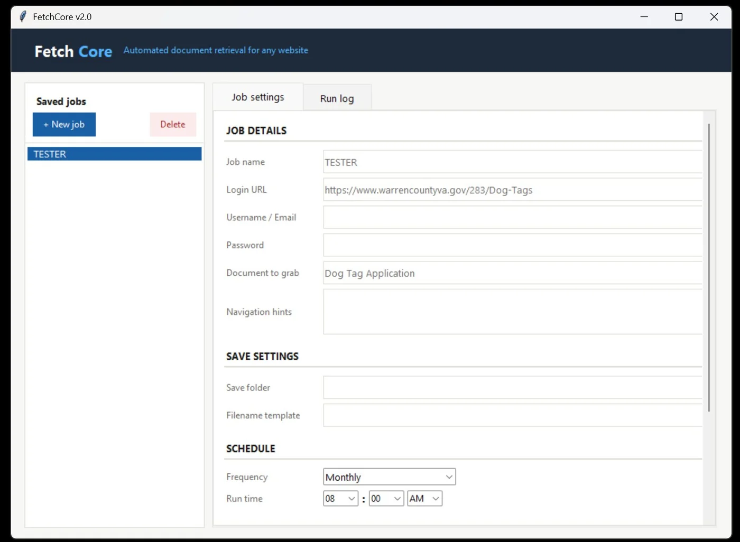This screenshot has height=542, width=740.
Task: Open the Run time minutes dropdown
Action: point(386,499)
